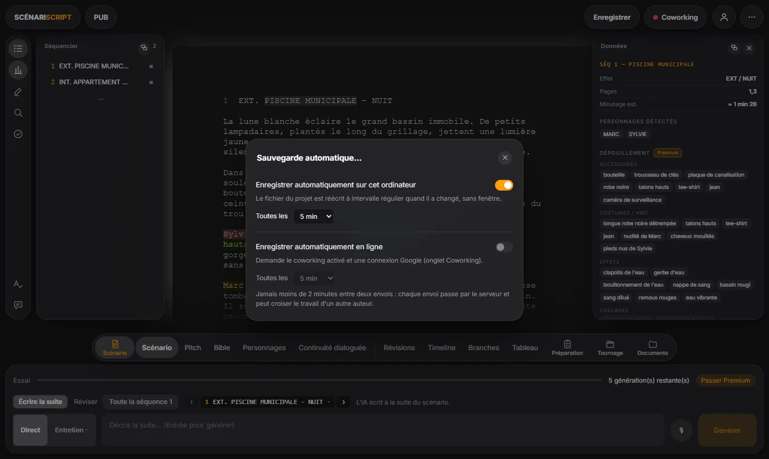Open the statistics bar chart sidebar icon
This screenshot has height=459, width=769.
pyautogui.click(x=18, y=70)
